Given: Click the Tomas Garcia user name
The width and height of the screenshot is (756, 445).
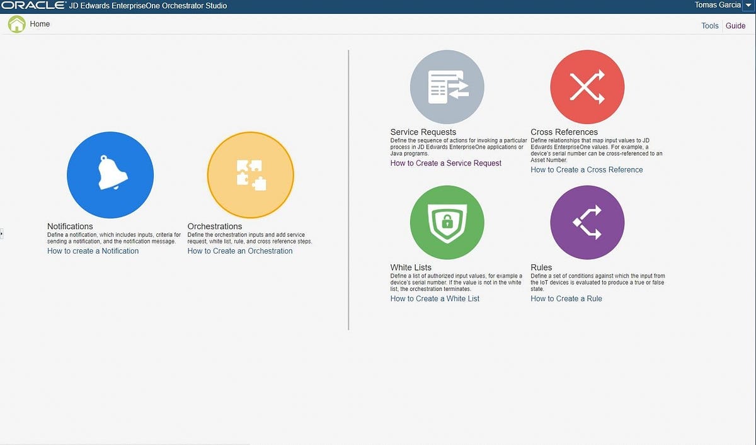Looking at the screenshot, I should 718,5.
